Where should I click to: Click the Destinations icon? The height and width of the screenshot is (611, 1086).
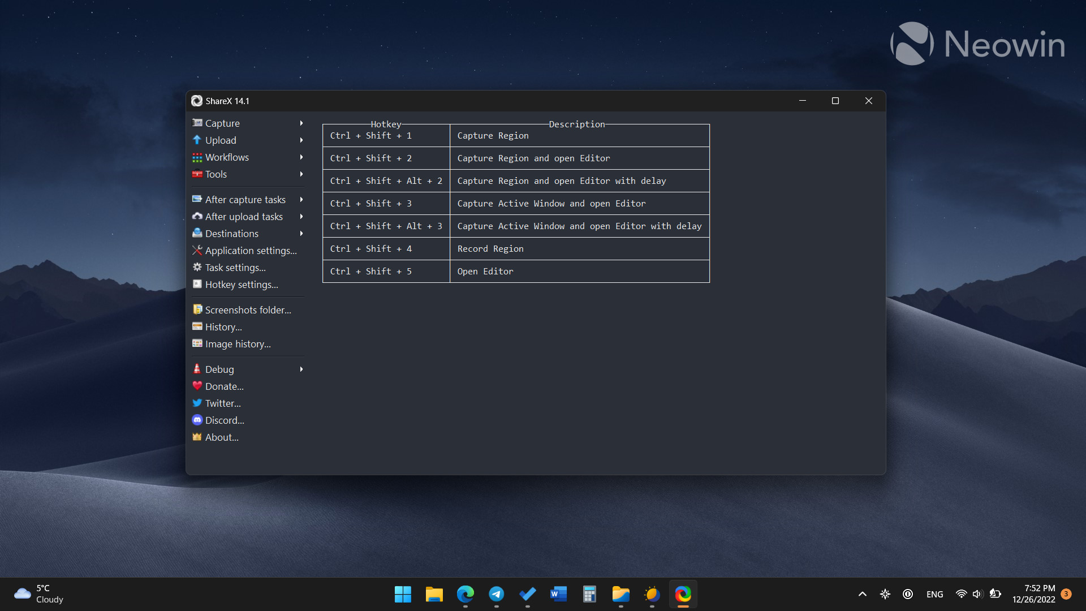[x=197, y=233]
